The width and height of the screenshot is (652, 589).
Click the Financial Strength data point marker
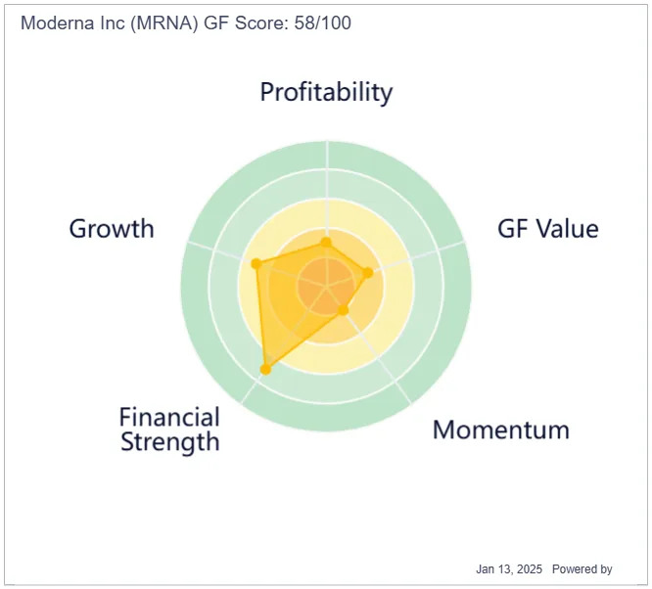tap(265, 369)
